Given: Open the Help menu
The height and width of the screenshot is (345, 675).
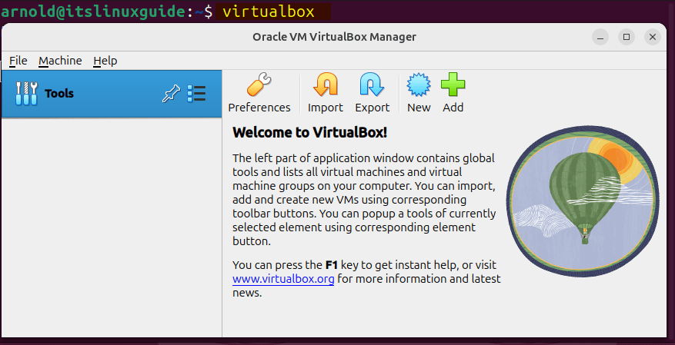Looking at the screenshot, I should tap(105, 61).
